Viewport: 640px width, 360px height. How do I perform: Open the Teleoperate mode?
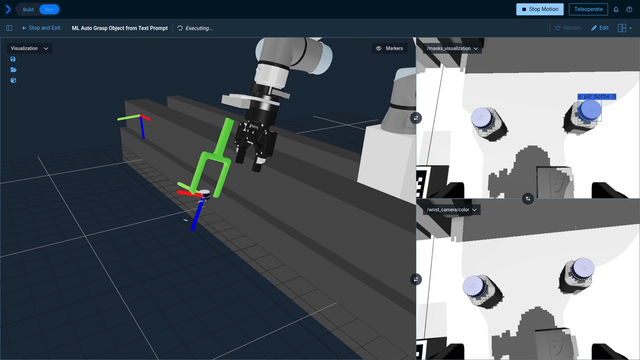click(x=588, y=9)
